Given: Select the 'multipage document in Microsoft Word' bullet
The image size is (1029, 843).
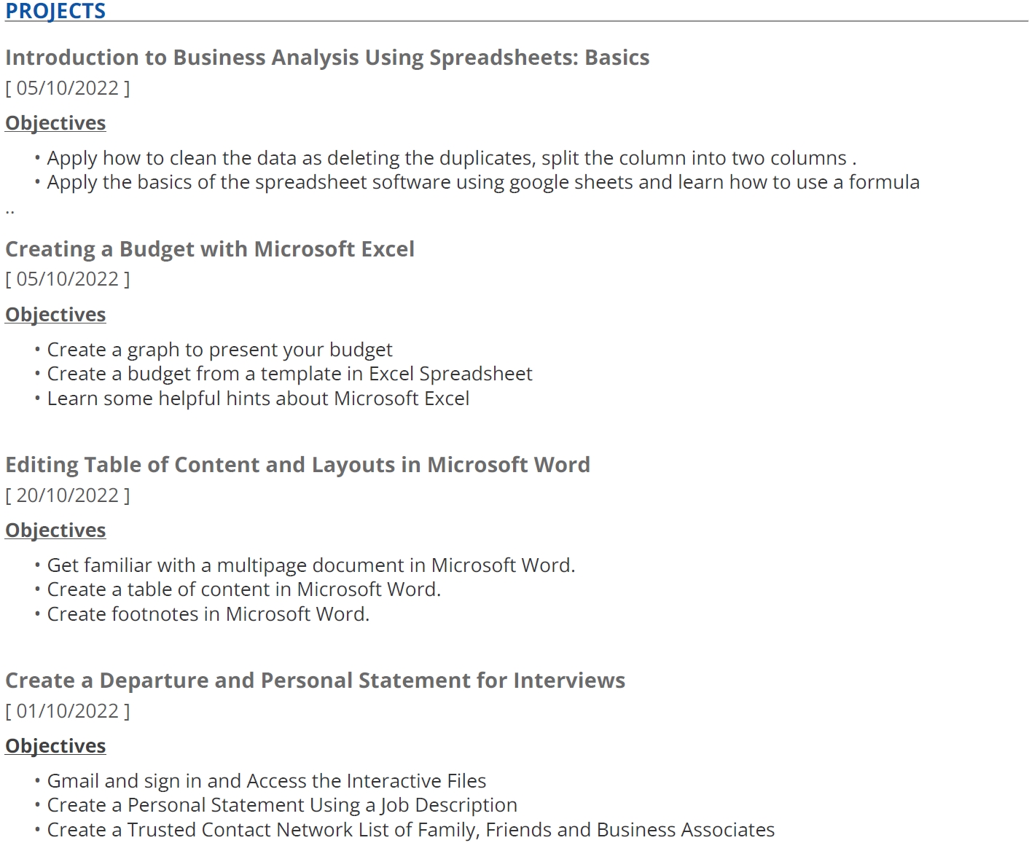Looking at the screenshot, I should click(311, 565).
